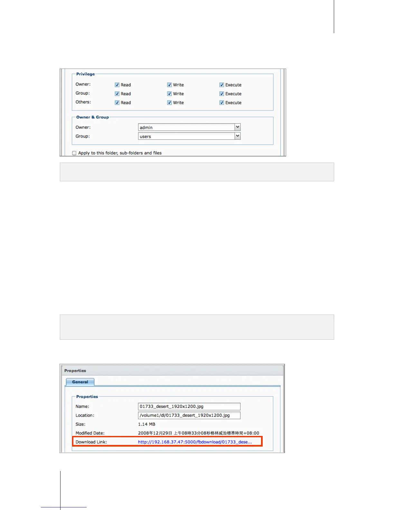
Task: Click the Modified Date value 2008年12月29日
Action: coord(199,433)
